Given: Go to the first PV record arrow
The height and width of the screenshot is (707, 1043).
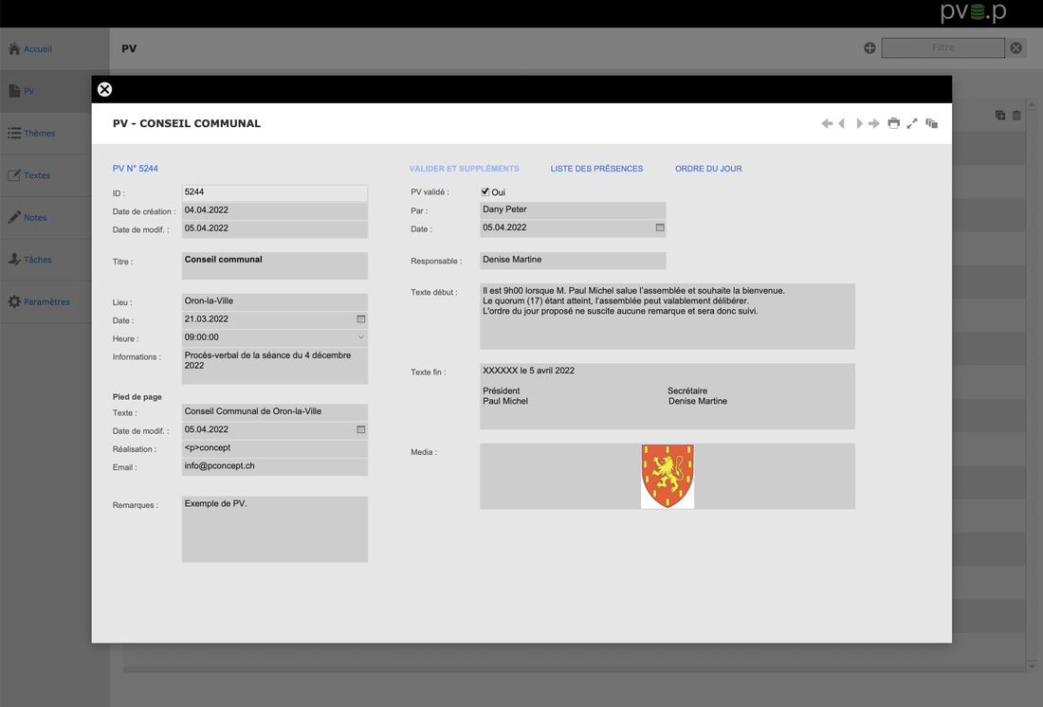Looking at the screenshot, I should [x=827, y=124].
